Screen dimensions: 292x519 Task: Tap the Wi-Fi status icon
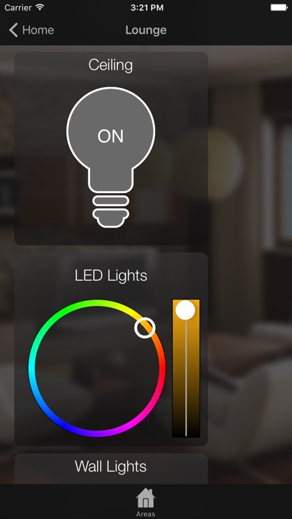click(40, 8)
